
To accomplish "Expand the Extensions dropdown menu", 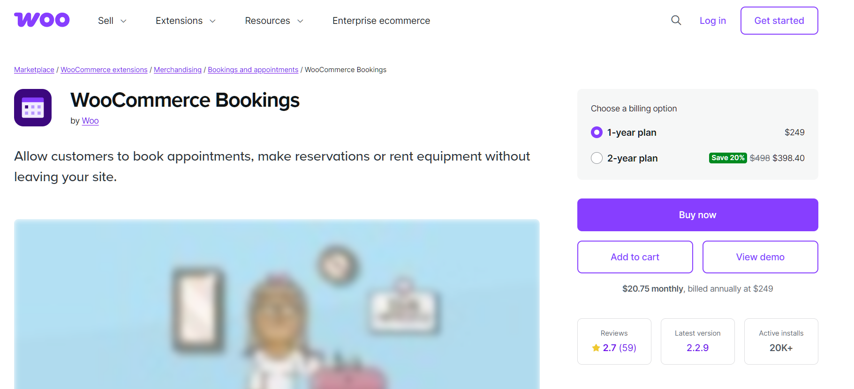I will pos(185,21).
